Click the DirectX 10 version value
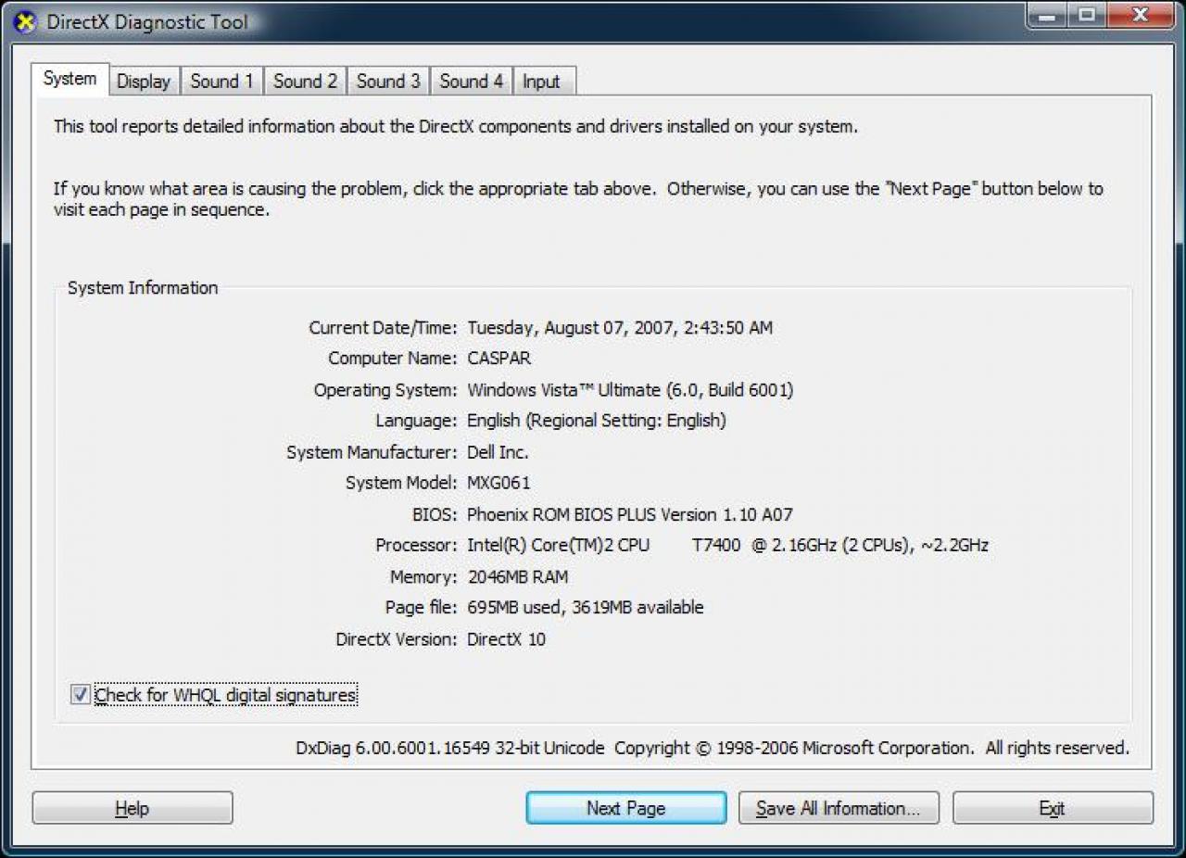Screen dimensions: 1186x858 (506, 639)
